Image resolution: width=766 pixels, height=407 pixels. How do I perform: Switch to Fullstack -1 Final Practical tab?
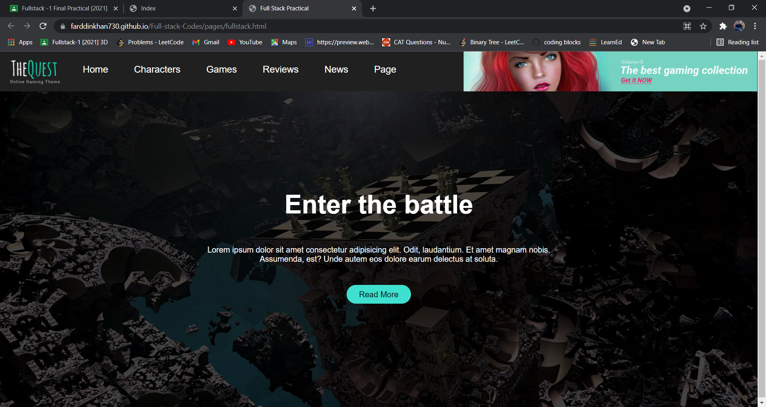[x=60, y=8]
